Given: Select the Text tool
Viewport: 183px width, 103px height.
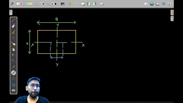Looking at the screenshot, I should [13, 79].
